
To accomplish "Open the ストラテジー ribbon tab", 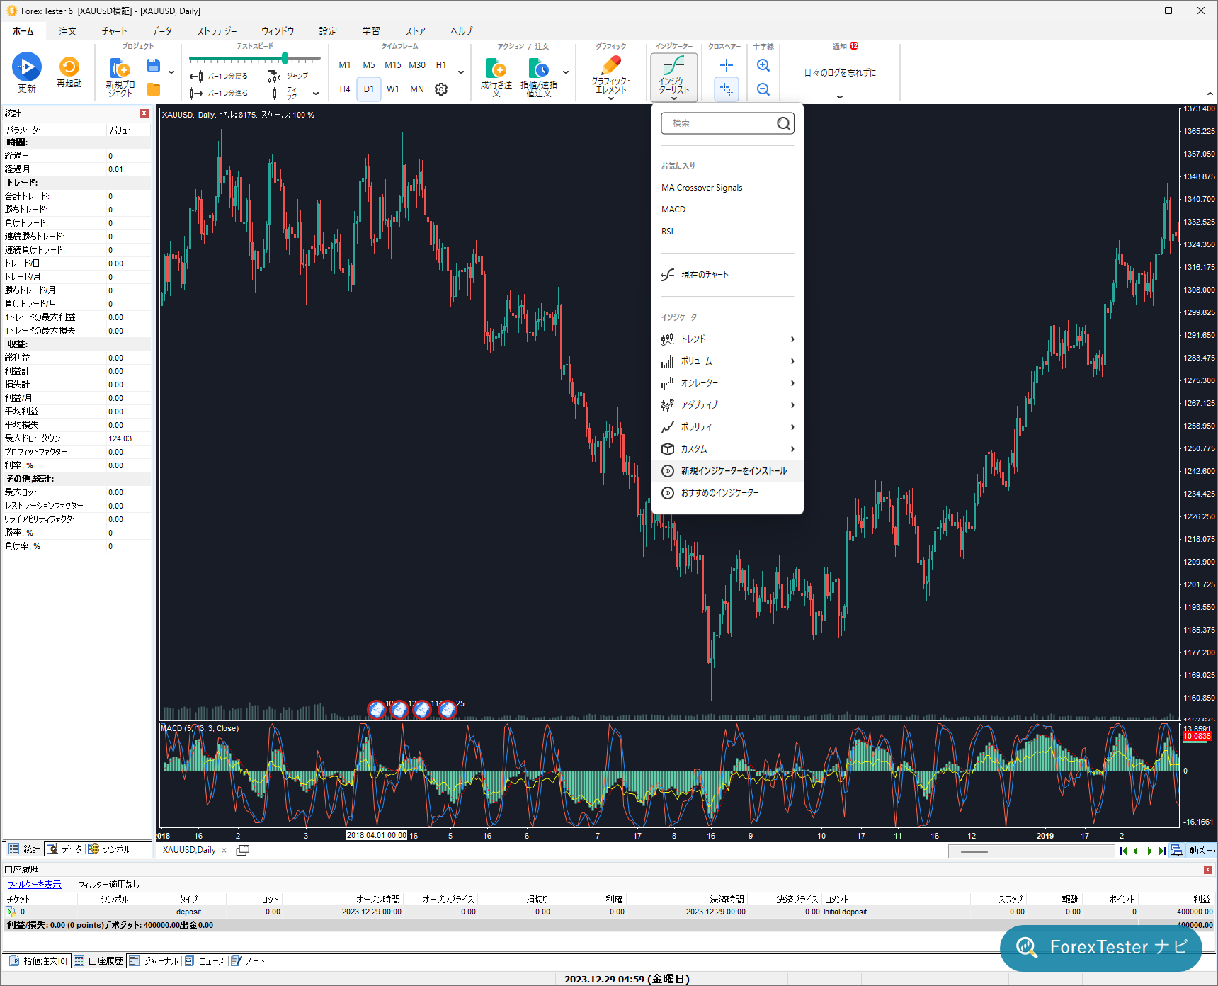I will (217, 31).
